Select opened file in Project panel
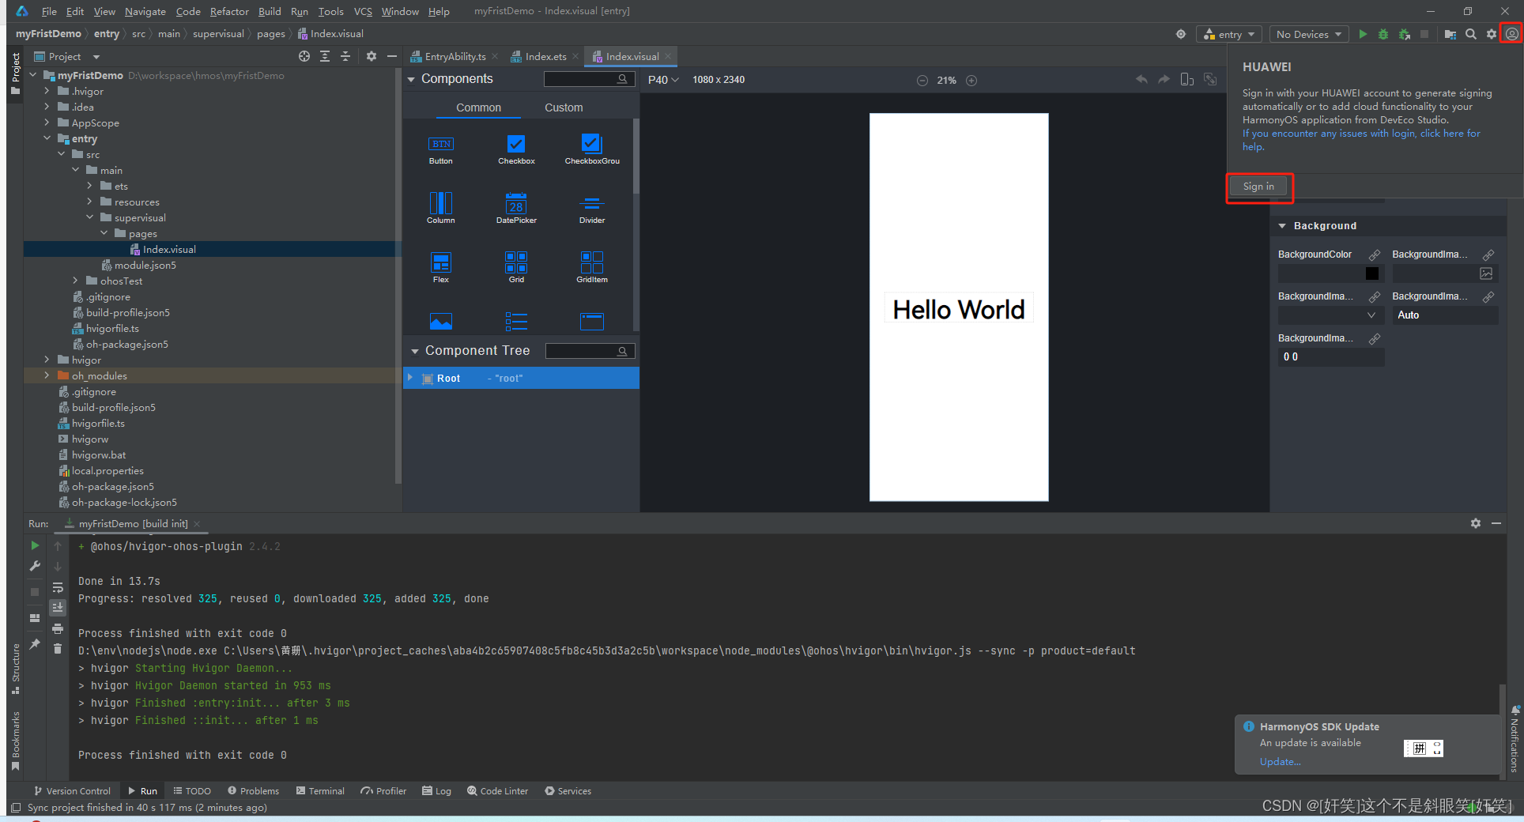This screenshot has width=1524, height=822. click(304, 56)
